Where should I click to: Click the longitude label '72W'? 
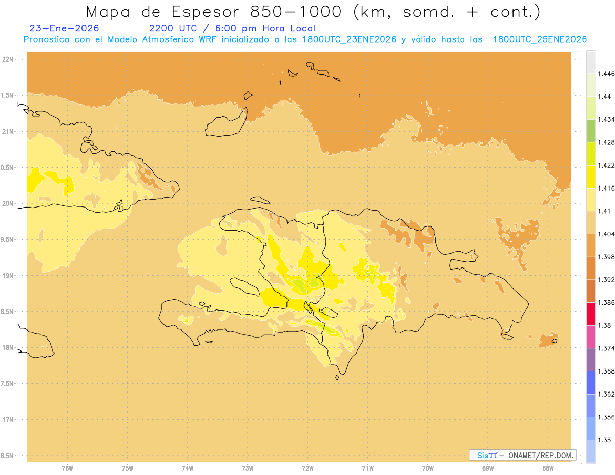point(308,468)
